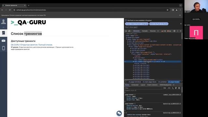This screenshot has width=208, height=117.
Task: Switch to the Sources tab
Action: (x=153, y=31)
